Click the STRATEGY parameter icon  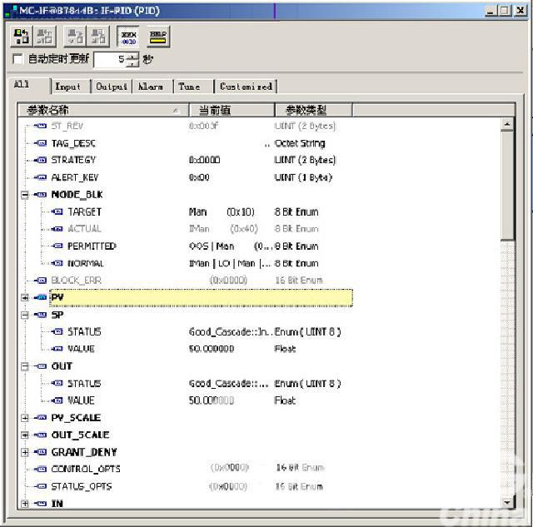pyautogui.click(x=41, y=160)
